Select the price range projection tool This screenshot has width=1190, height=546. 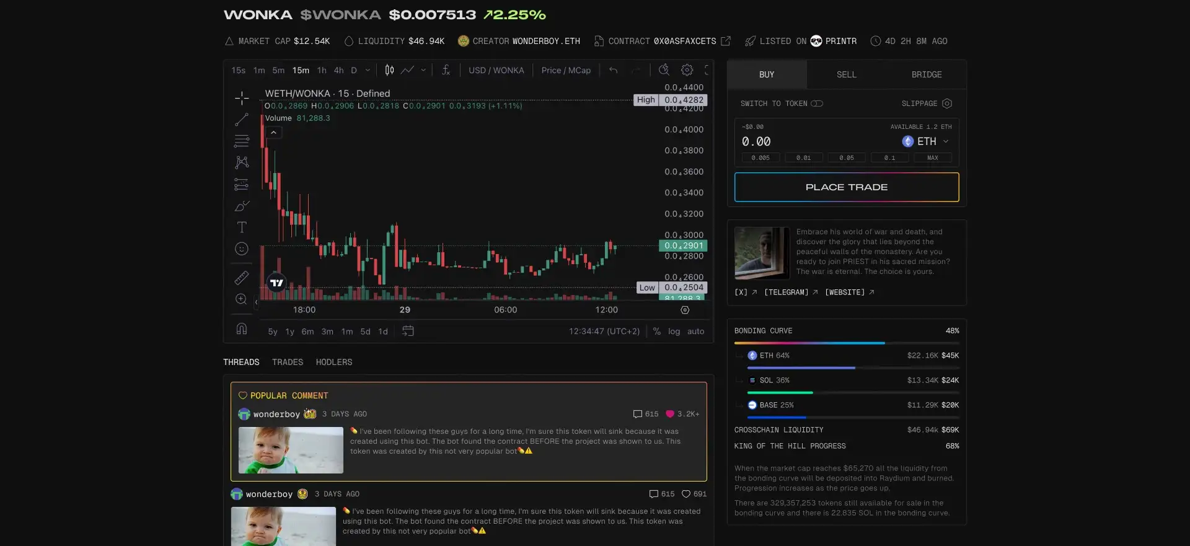(242, 184)
